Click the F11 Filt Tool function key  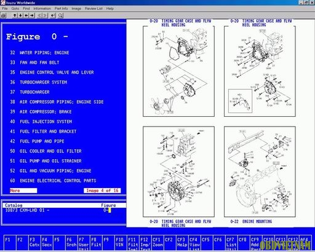[133, 243]
